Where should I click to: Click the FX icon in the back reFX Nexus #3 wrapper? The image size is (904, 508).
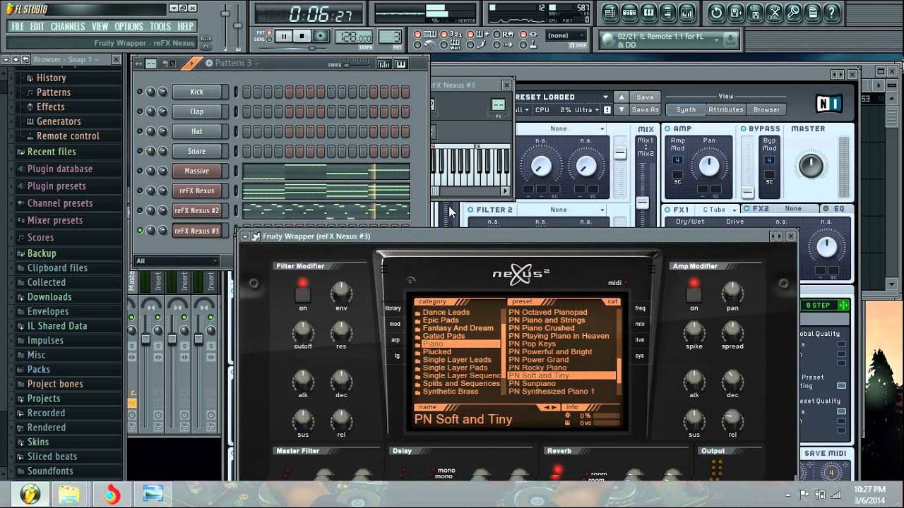click(x=499, y=106)
